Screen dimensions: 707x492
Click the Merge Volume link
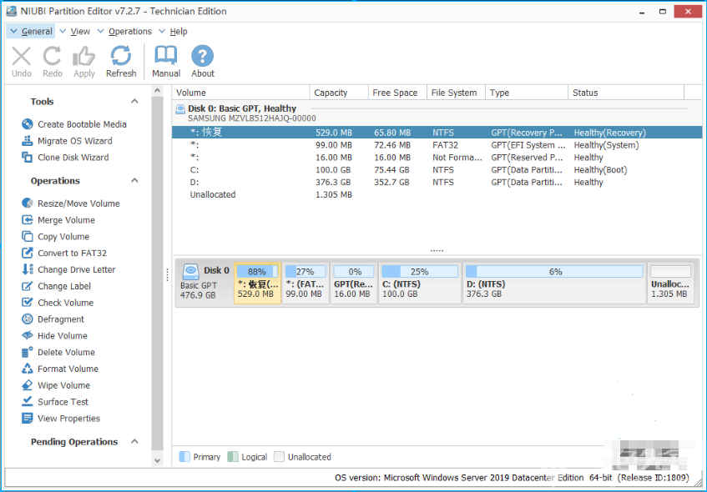pos(66,220)
